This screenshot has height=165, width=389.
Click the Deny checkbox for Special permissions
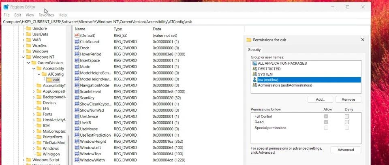click(347, 128)
